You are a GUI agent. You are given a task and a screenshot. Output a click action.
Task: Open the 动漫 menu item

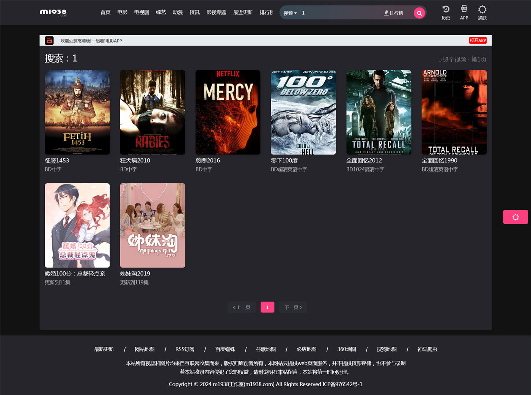click(x=178, y=13)
